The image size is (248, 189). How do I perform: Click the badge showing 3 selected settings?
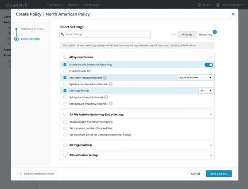(215, 32)
